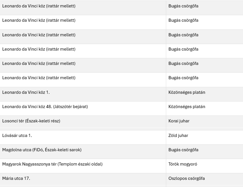The width and height of the screenshot is (243, 187).
Task: Click 'Magdolna utca (FiDó, Észak-keleti sarok)' cell
Action: pos(42,150)
